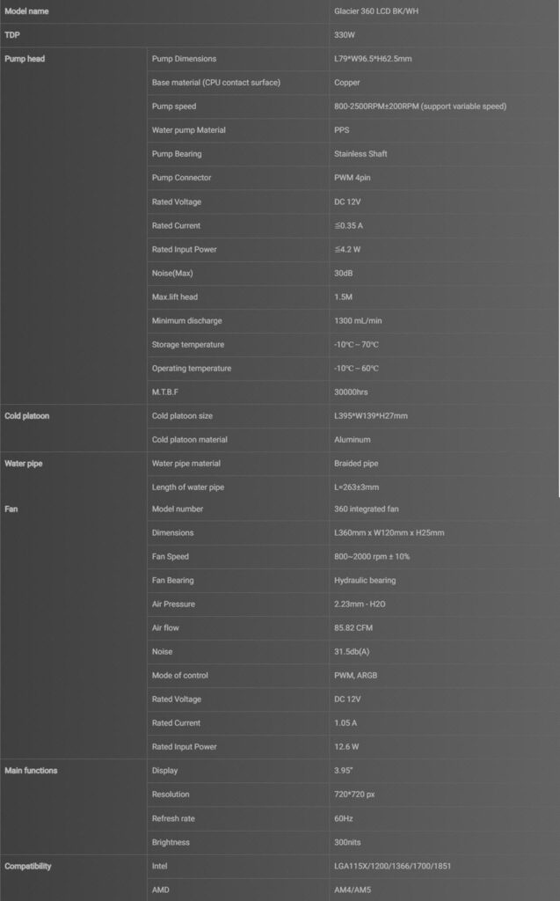Click the Glacier 360 LCD BK/WH model name
This screenshot has width=560, height=901.
[x=376, y=11]
